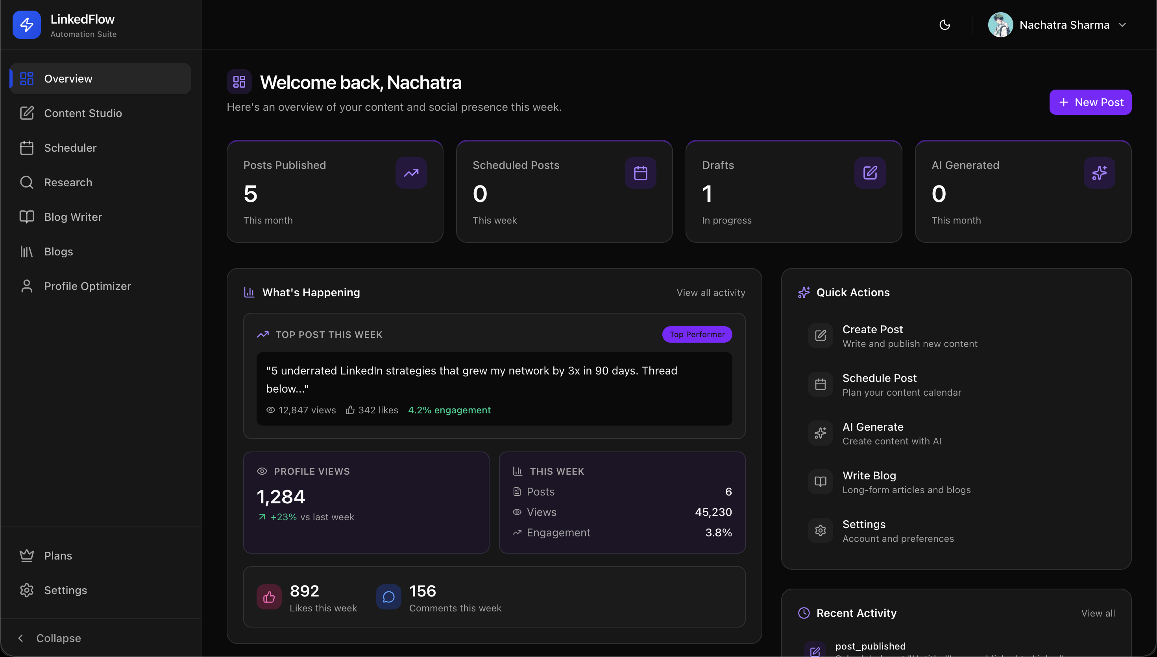Click the Quick Actions Settings gear icon

tap(820, 530)
